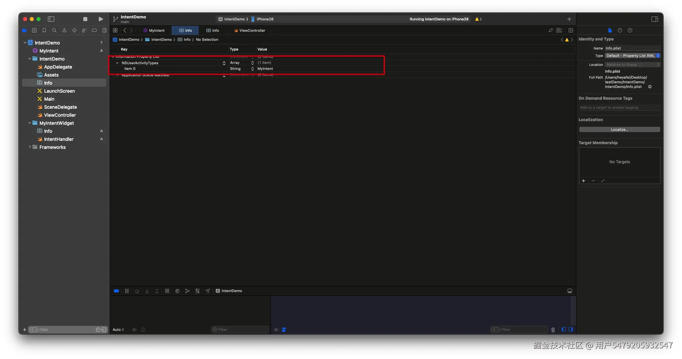The height and width of the screenshot is (359, 682).
Task: Collapse the NSUserActivityTypes array
Action: 117,63
